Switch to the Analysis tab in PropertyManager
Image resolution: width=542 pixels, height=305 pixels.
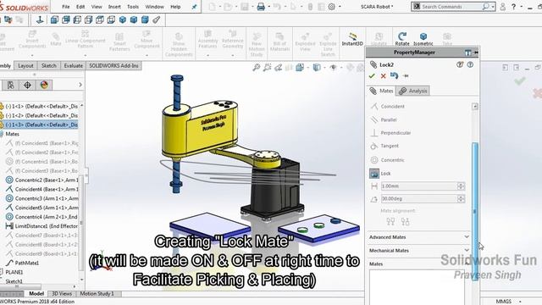coord(413,91)
